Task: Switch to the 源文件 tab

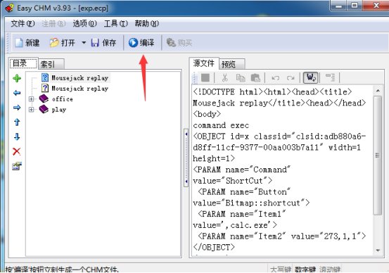Action: [204, 63]
